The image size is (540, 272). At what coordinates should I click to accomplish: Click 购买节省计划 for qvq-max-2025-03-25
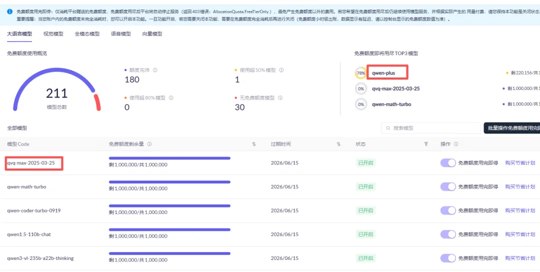[x=520, y=163]
